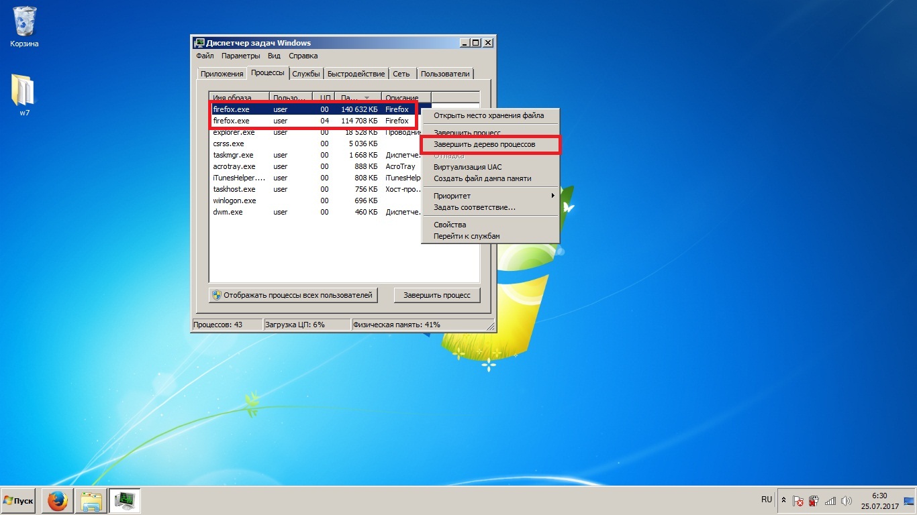Choose Виртуализация UAC in the context menu

(x=489, y=167)
